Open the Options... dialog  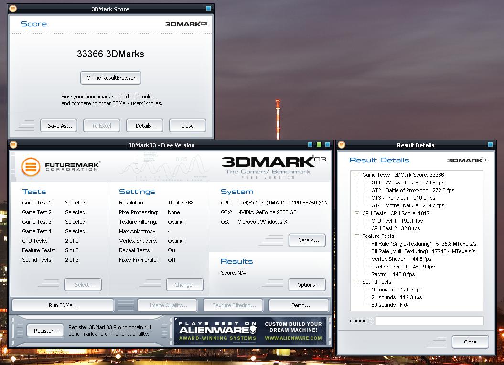(307, 285)
